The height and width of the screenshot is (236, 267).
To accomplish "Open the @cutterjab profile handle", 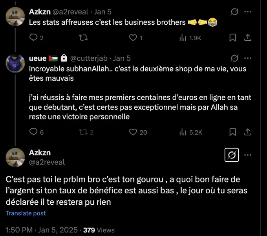I will coord(89,58).
